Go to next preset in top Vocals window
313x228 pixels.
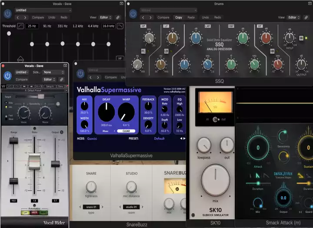(x=25, y=17)
